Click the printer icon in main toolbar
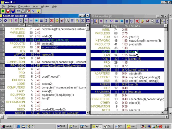The image size is (172, 129). pos(23,11)
